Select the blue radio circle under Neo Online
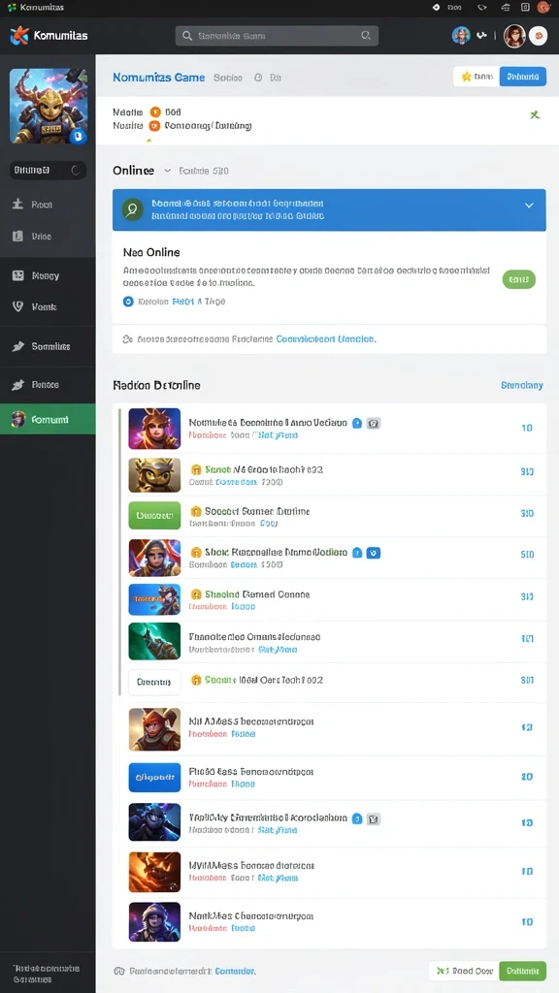Viewport: 559px width, 993px height. point(128,302)
